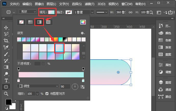The height and width of the screenshot is (111, 176).
Task: Open the Gradients panel (渐变)
Action: [165, 47]
